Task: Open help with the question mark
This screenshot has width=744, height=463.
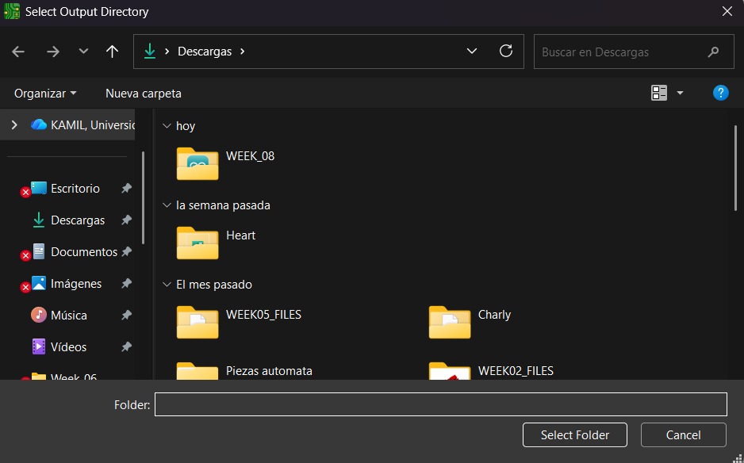Action: click(721, 93)
